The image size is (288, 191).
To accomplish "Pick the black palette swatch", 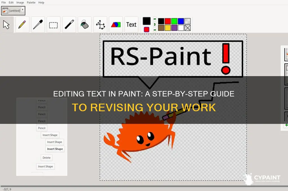I will coord(161,21).
